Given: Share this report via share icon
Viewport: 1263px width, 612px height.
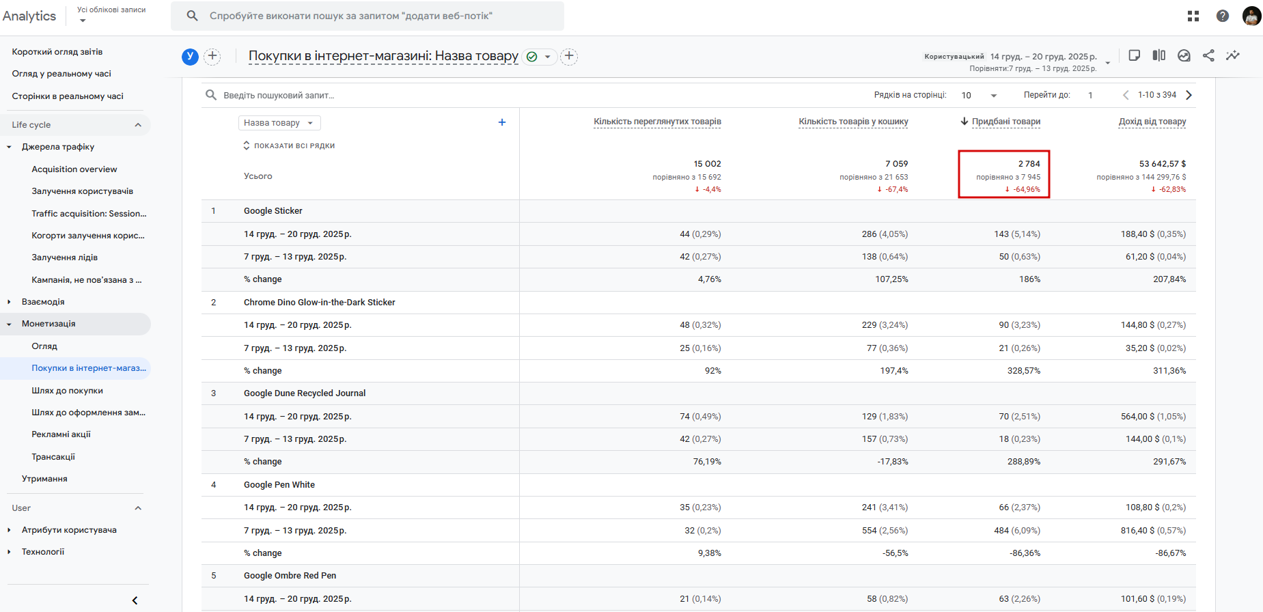Looking at the screenshot, I should tap(1208, 55).
